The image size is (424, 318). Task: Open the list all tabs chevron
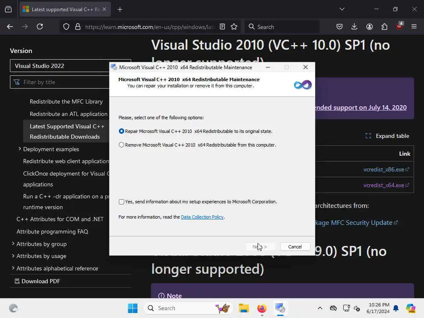(x=342, y=9)
